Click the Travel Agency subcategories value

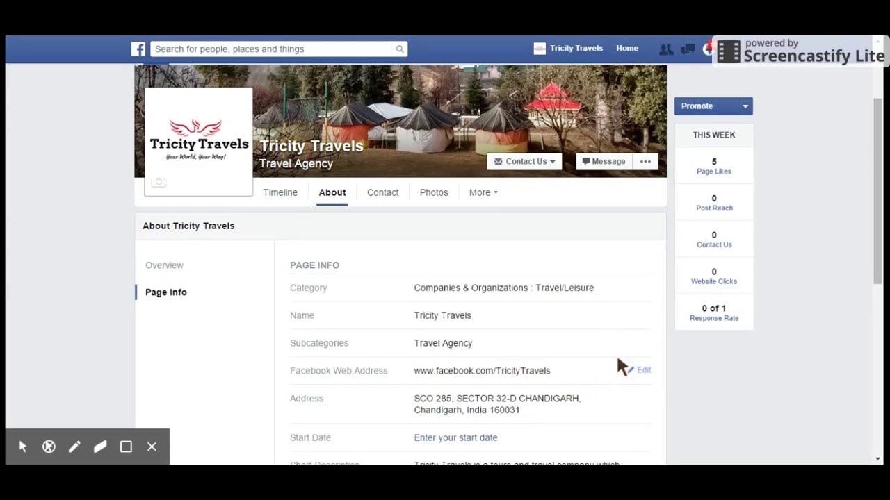pos(443,343)
